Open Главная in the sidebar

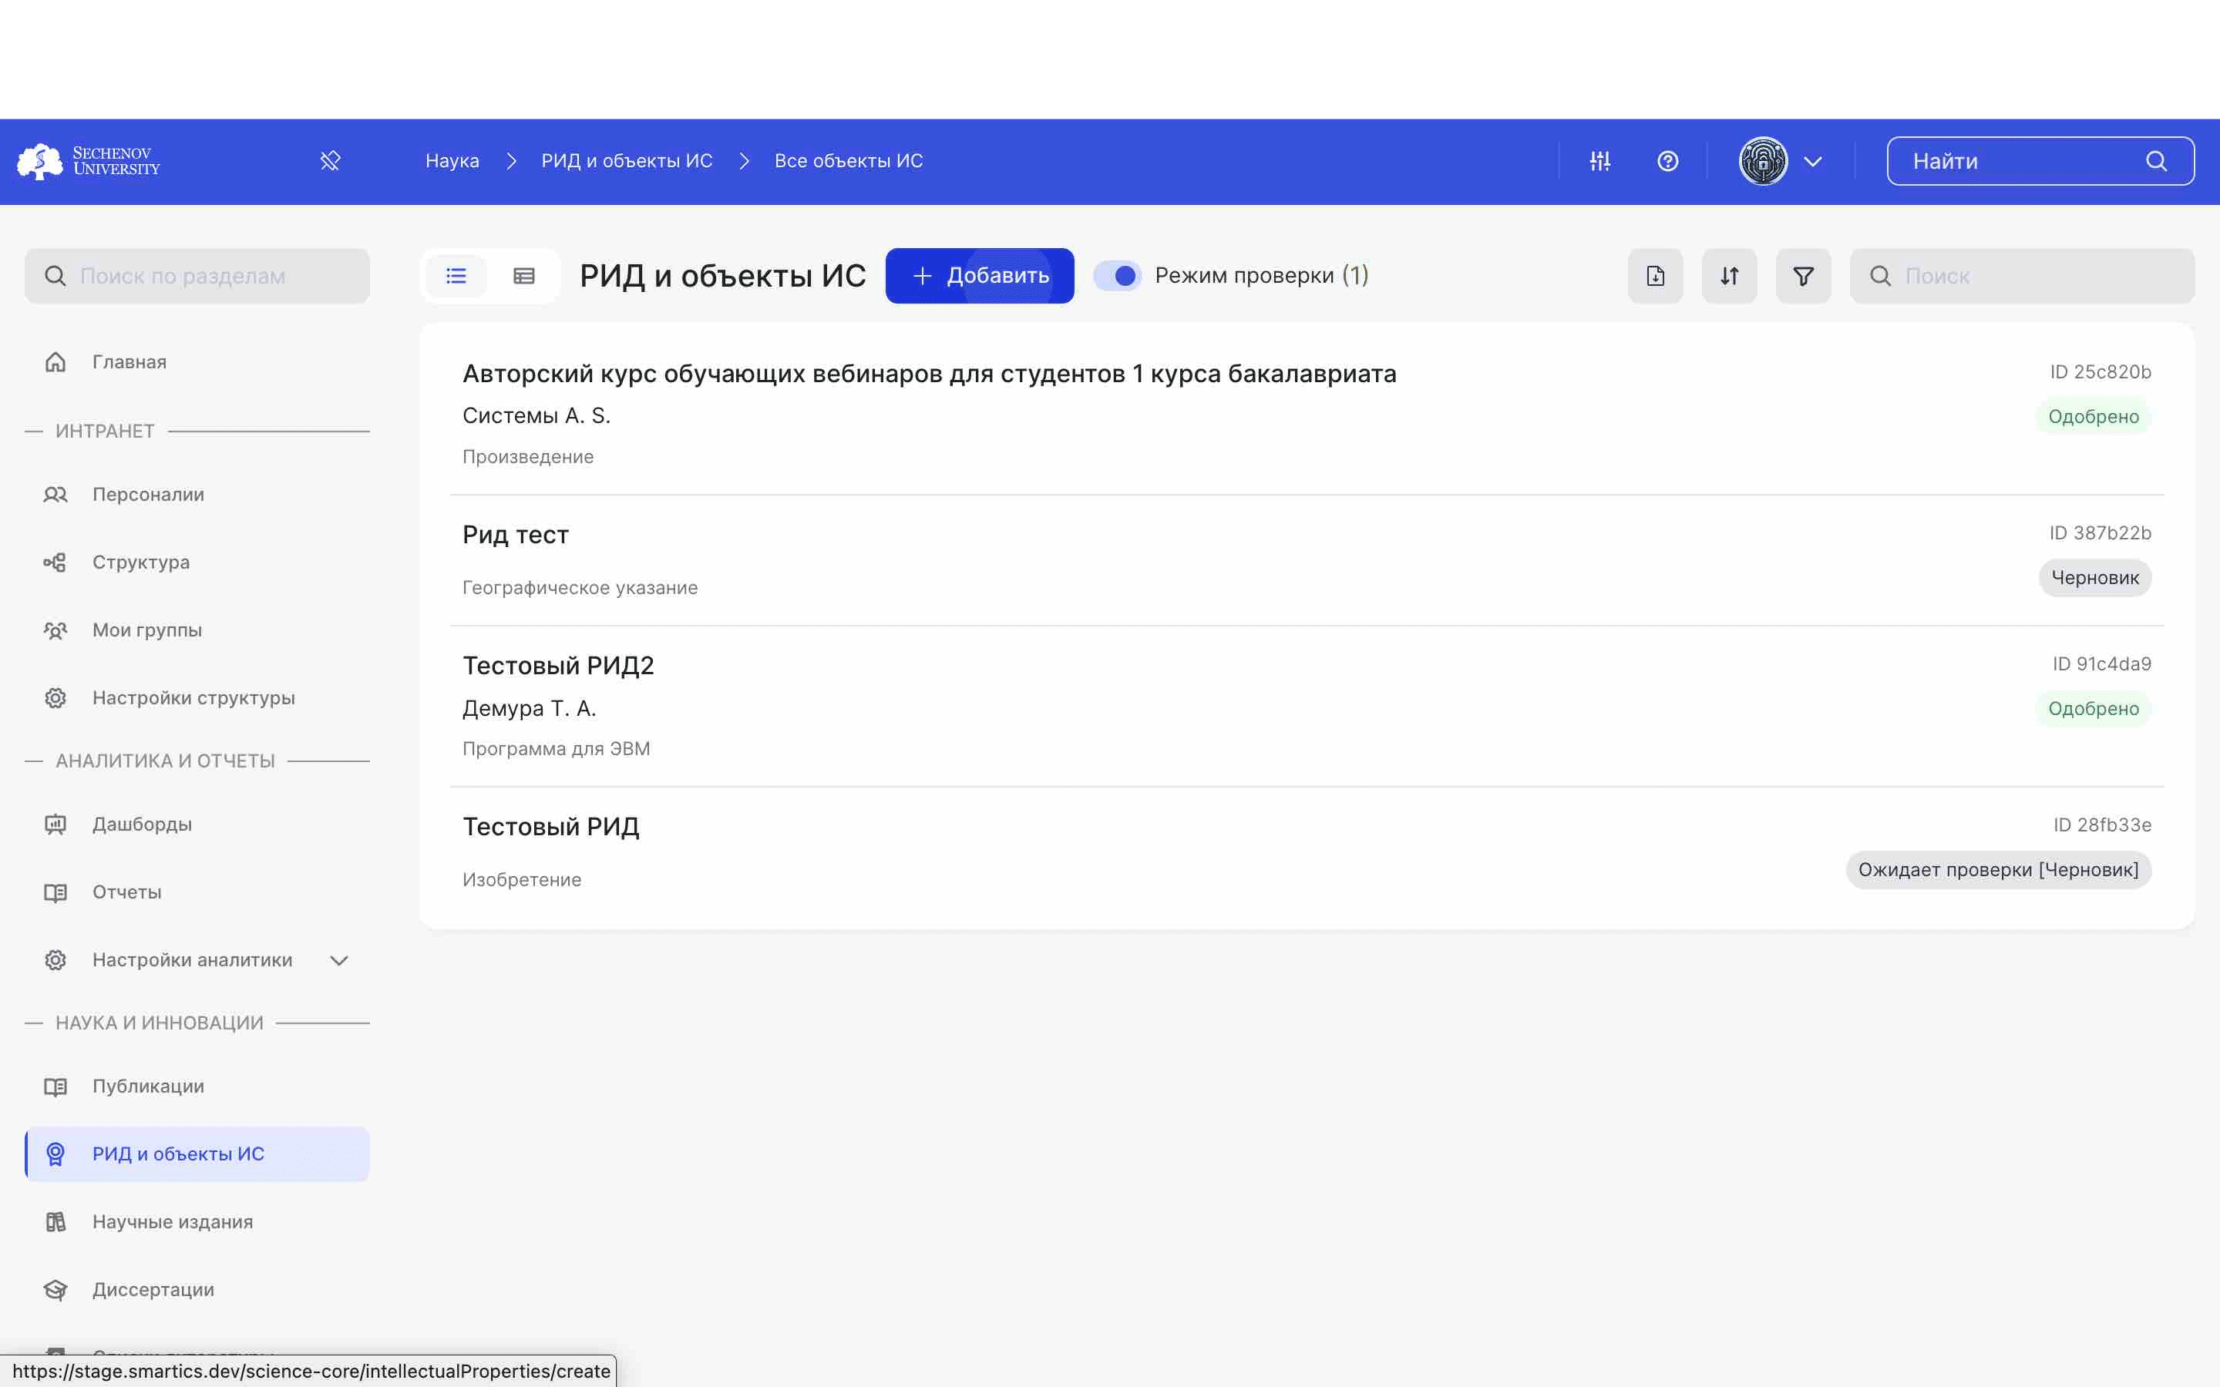click(197, 361)
